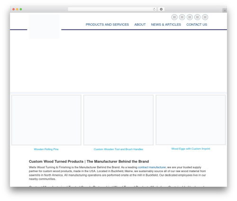Click the first social media icon in header

coord(174,17)
